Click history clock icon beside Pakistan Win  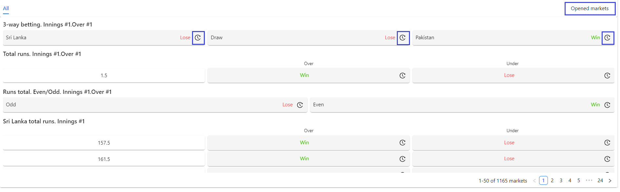(608, 38)
